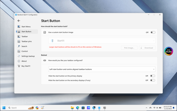Open Notion from the taskbar
The image size is (177, 111).
pos(105,108)
